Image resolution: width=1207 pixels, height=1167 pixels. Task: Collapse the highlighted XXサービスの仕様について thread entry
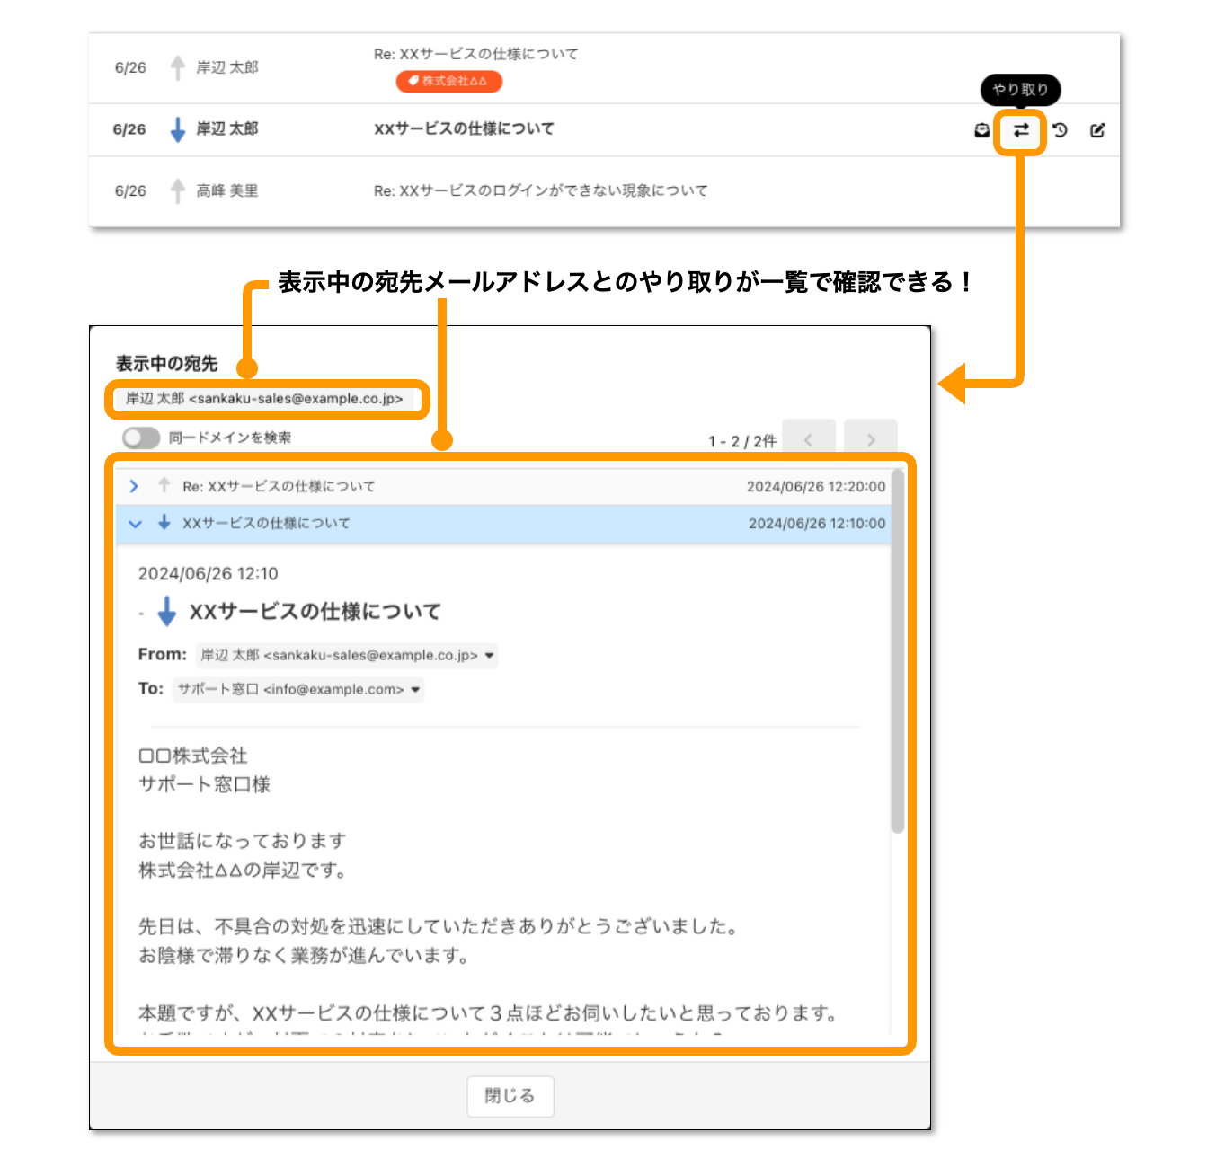(135, 524)
